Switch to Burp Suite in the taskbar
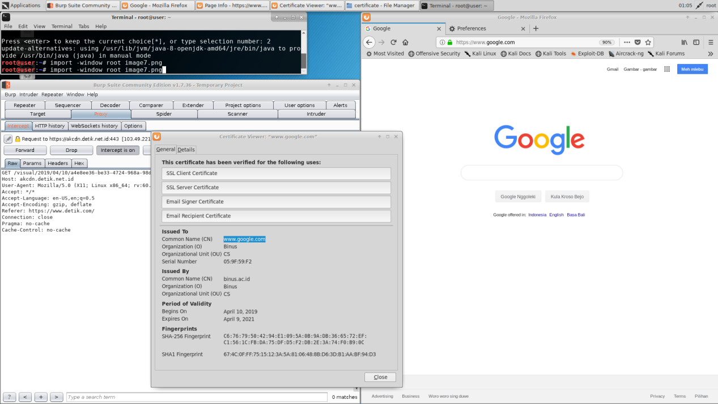 click(x=82, y=5)
